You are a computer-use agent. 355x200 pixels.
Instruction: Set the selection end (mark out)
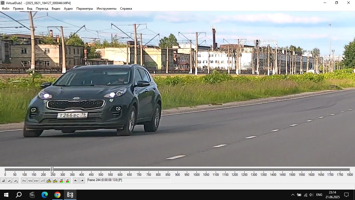pos(82,180)
